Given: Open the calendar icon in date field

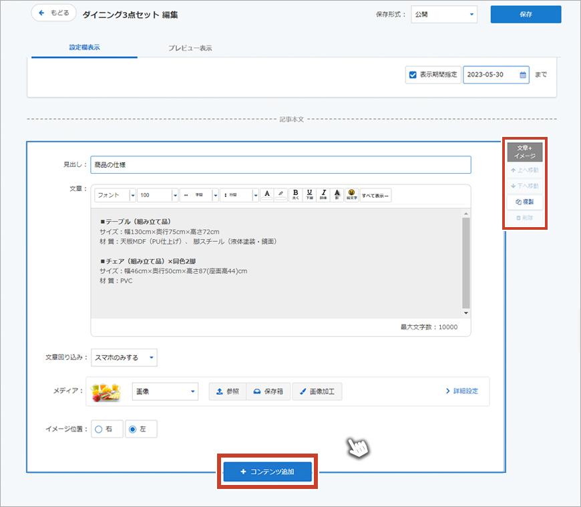Looking at the screenshot, I should [523, 75].
